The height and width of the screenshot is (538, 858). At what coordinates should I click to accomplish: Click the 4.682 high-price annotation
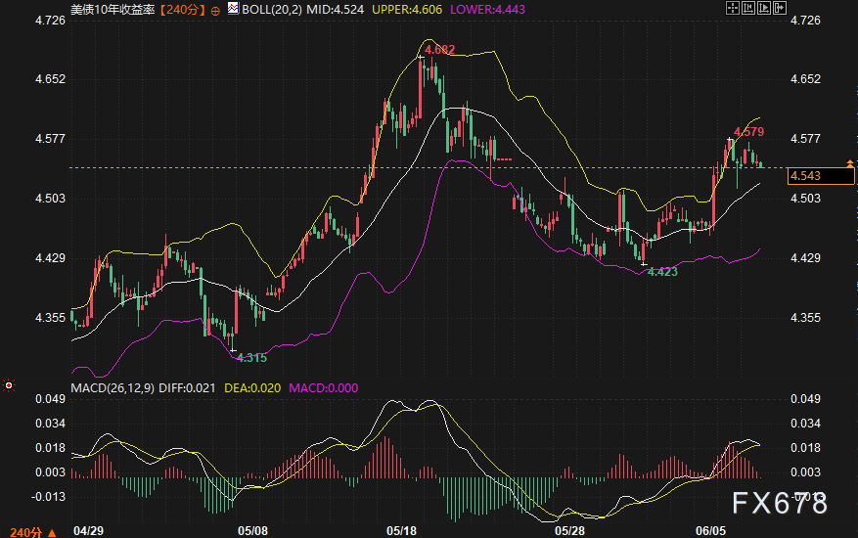(440, 50)
